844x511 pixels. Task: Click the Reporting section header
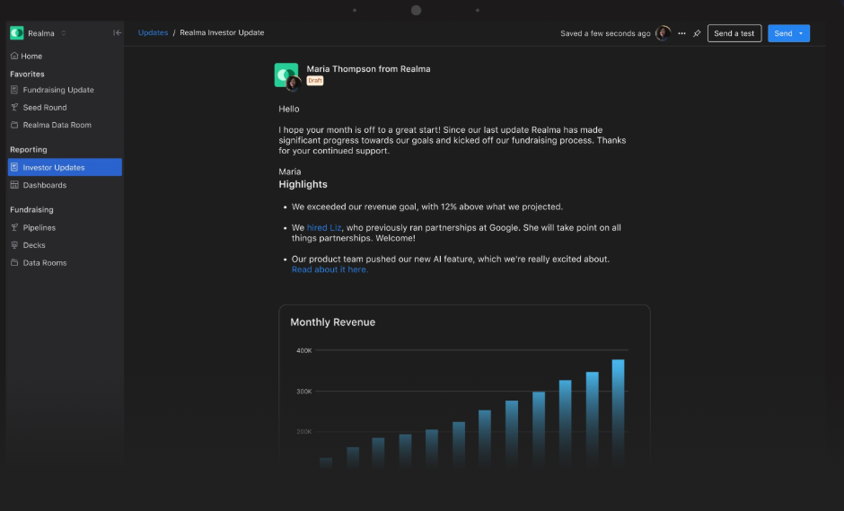click(x=29, y=150)
